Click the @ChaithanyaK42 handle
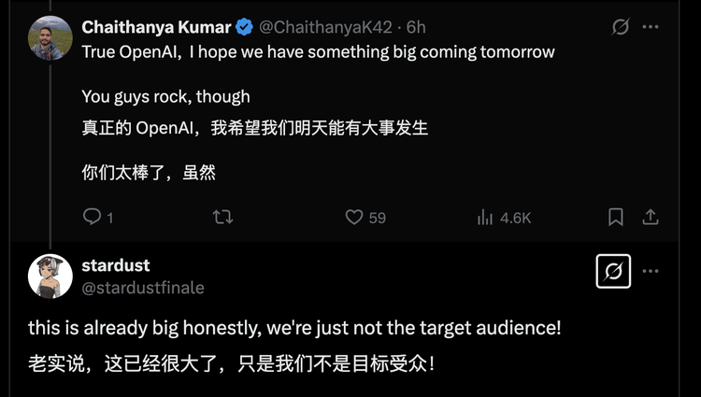The height and width of the screenshot is (397, 701). click(325, 27)
